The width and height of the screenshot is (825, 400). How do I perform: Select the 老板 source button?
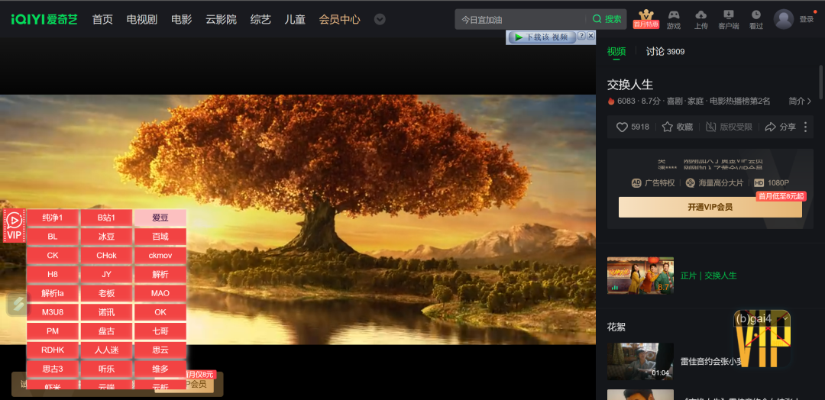point(106,293)
